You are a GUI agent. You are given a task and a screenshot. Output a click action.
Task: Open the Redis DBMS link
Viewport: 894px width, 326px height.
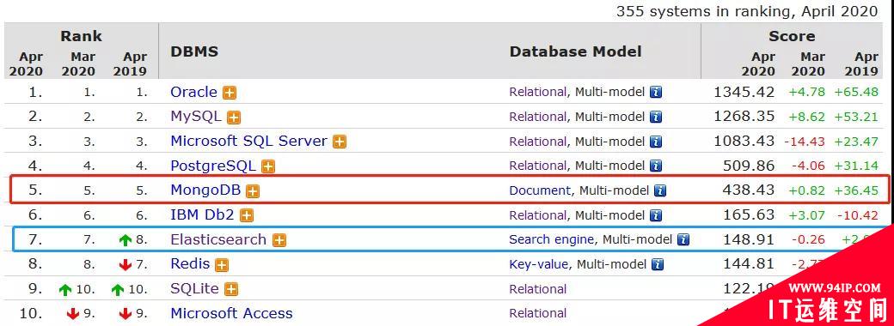coord(191,264)
